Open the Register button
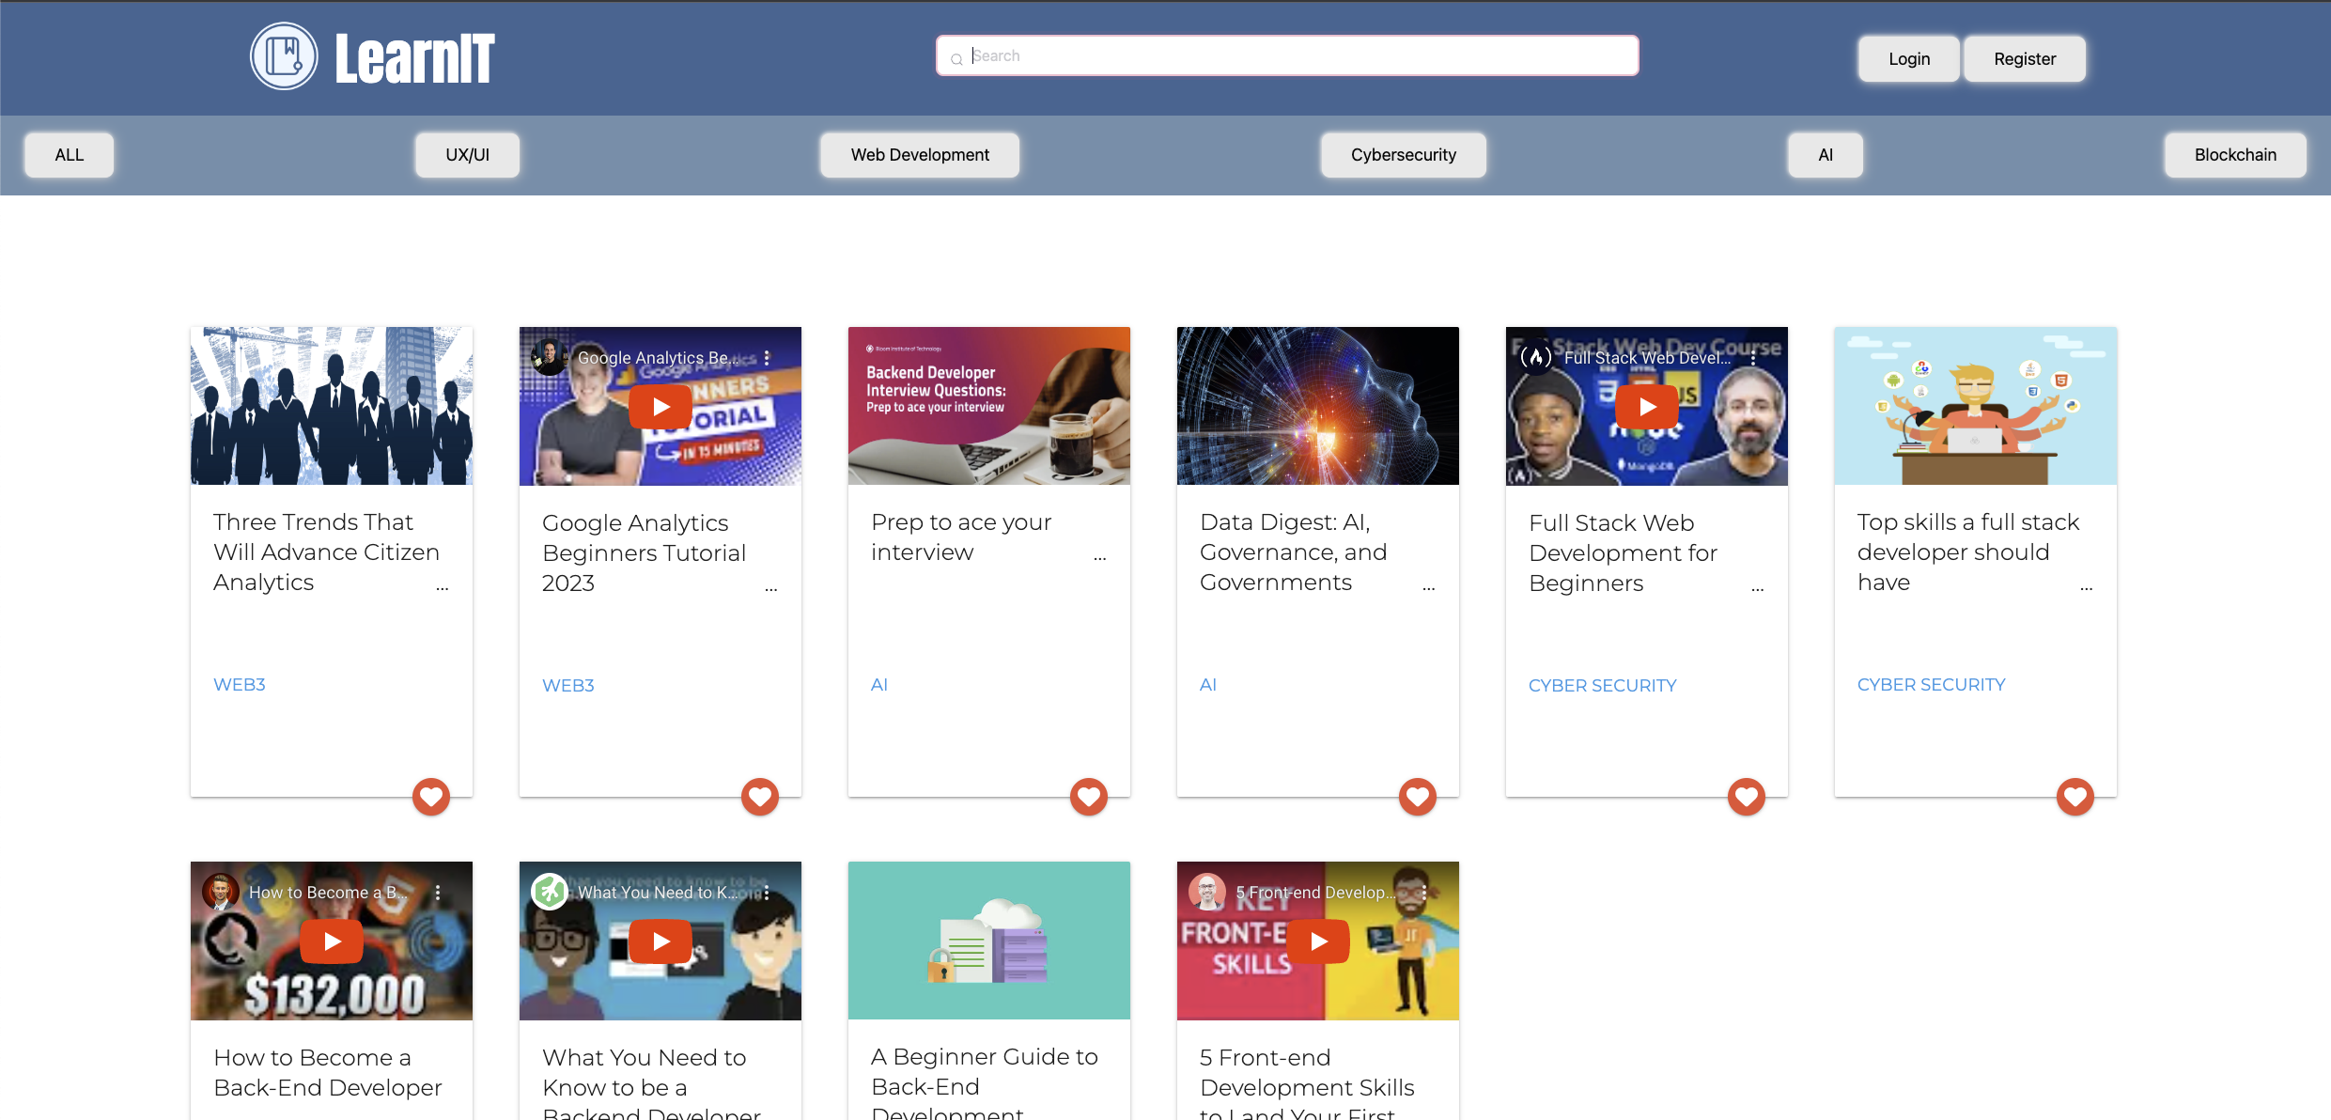 [x=2025, y=59]
